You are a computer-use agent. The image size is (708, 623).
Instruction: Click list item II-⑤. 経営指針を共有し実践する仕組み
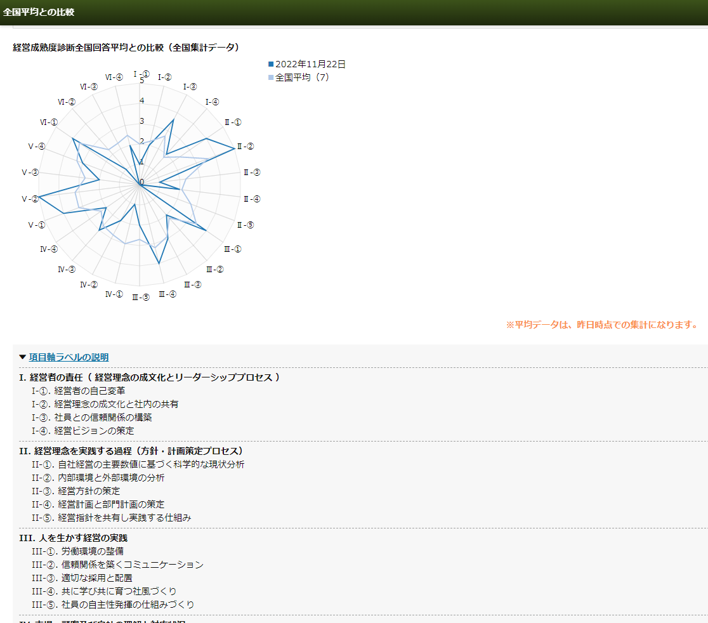[x=111, y=518]
